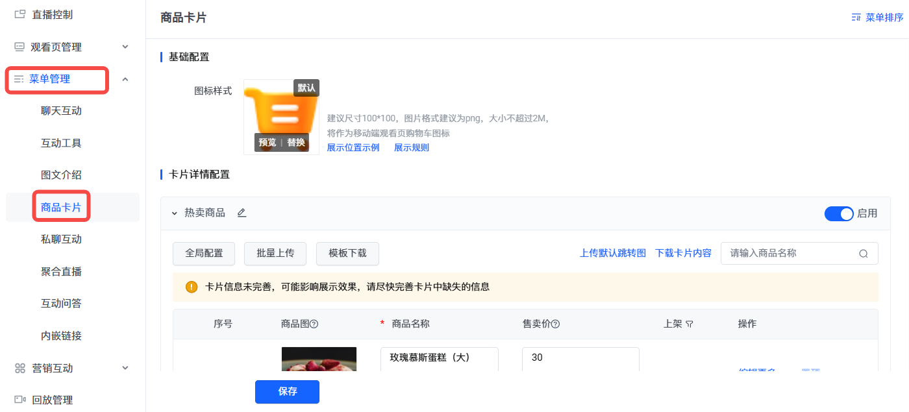Open the 聚合直播 submenu item
The image size is (909, 412).
(61, 271)
